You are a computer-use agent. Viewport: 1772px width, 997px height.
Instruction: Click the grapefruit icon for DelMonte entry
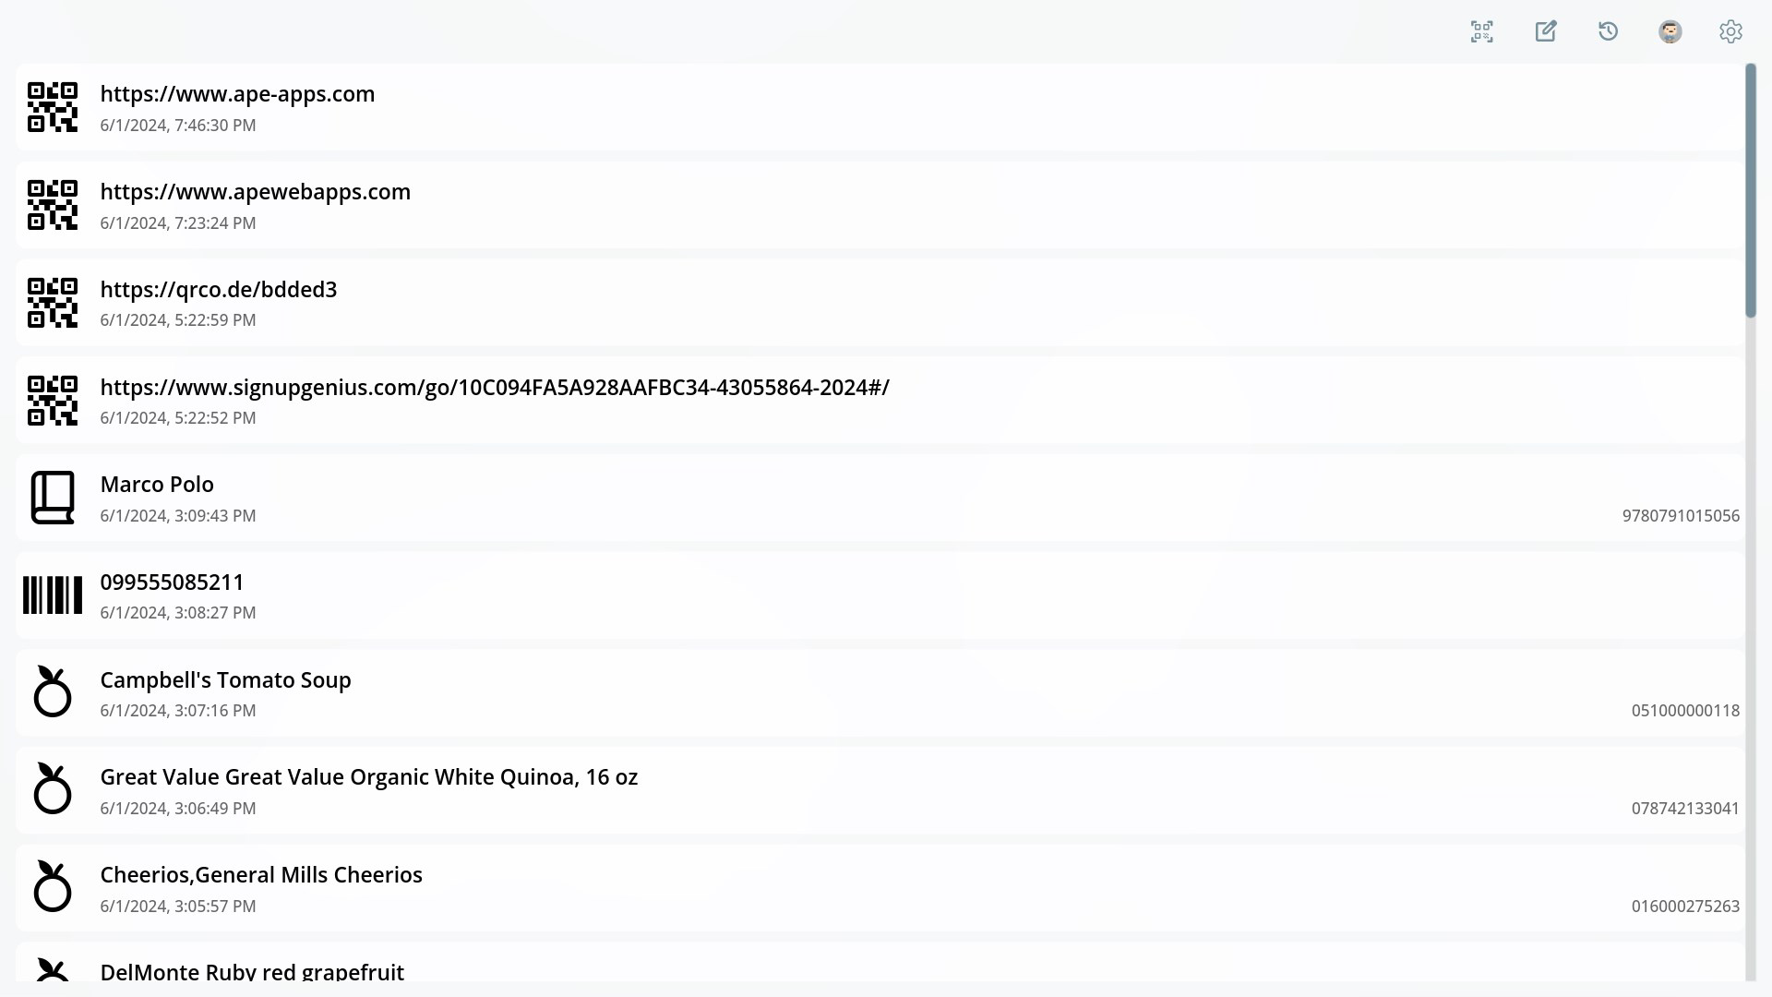53,972
